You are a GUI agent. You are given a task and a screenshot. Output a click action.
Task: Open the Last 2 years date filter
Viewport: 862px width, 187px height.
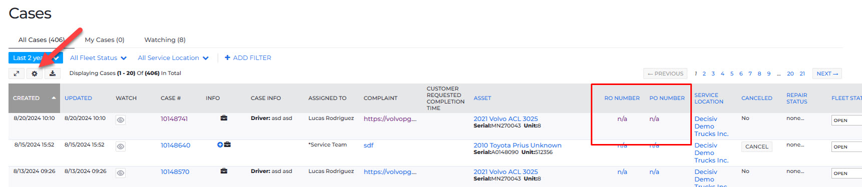[36, 58]
